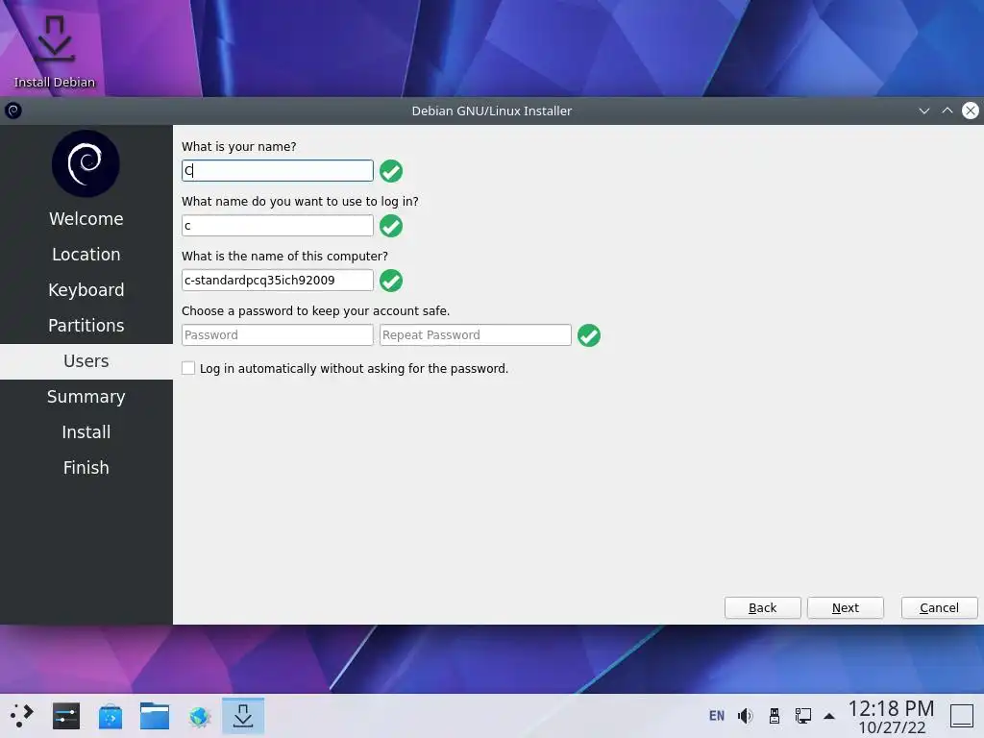Viewport: 984px width, 738px height.
Task: Open the clock showing 12:18 PM
Action: (891, 717)
